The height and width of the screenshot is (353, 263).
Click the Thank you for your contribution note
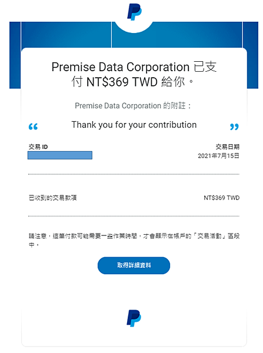point(134,125)
